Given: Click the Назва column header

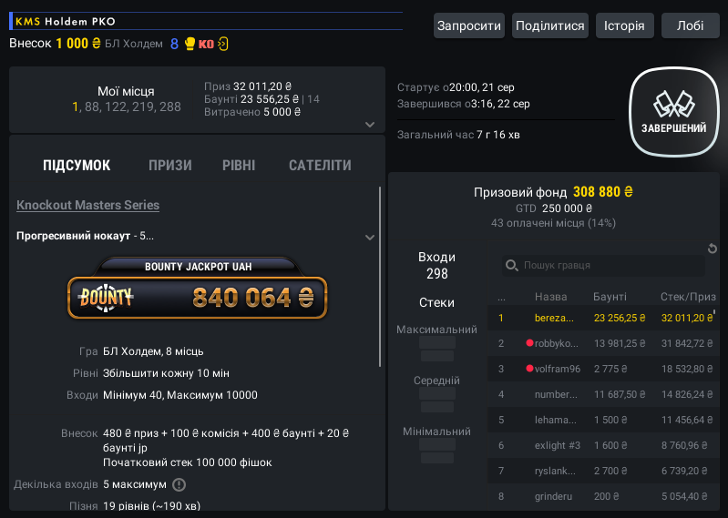Looking at the screenshot, I should pyautogui.click(x=550, y=297).
